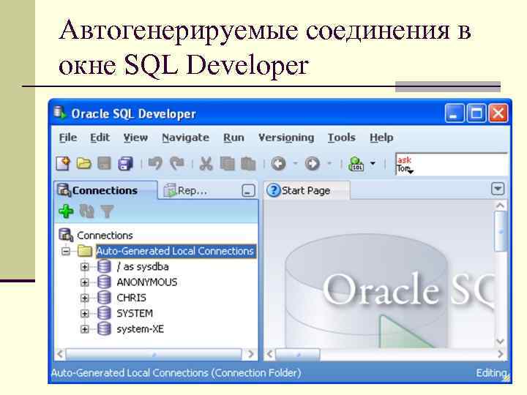Select the CHRIS connection
Viewport: 527px width, 395px height.
(x=132, y=298)
